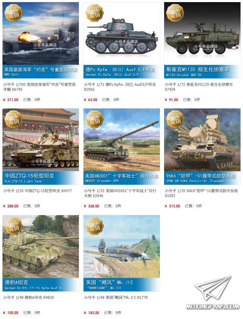The height and width of the screenshot is (319, 243).
Task: Click the gold 厂家直销 badge on Stryker item
Action: pos(175,13)
